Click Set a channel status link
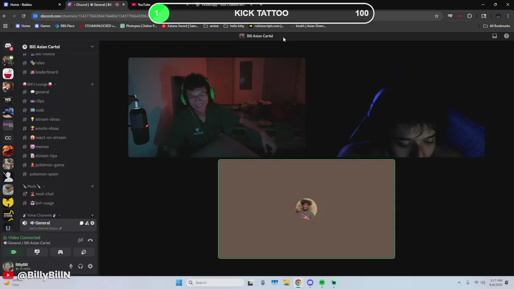The height and width of the screenshot is (289, 514). click(46, 228)
